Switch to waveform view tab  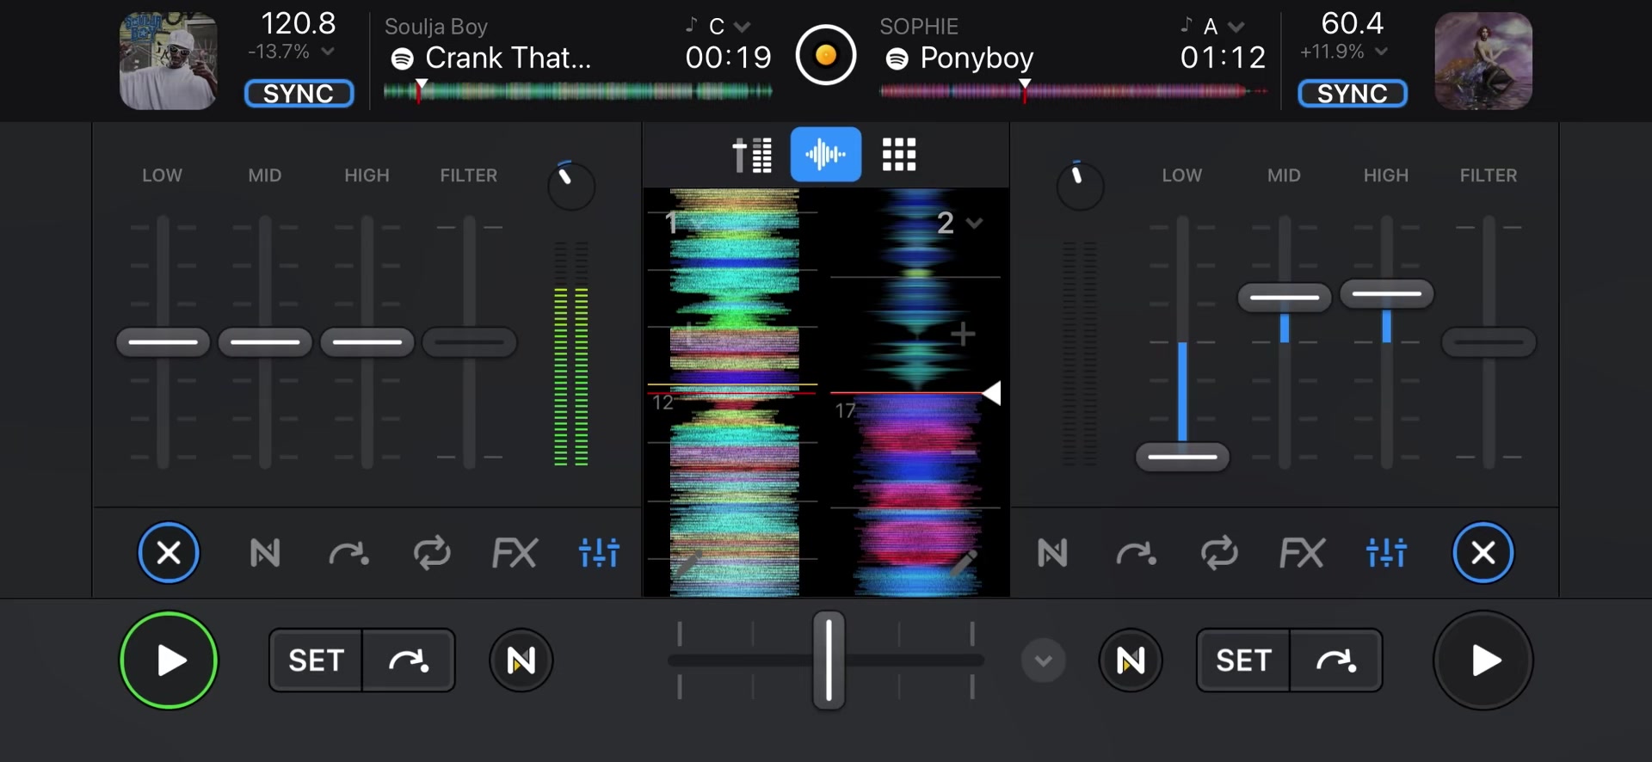pyautogui.click(x=826, y=154)
